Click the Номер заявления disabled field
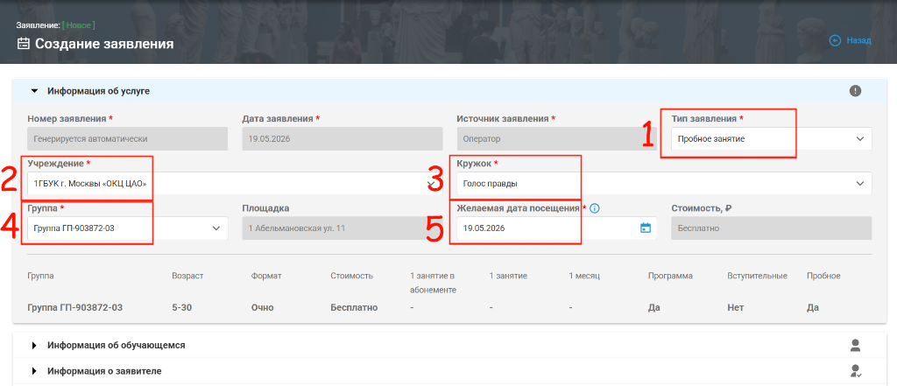 tap(127, 138)
